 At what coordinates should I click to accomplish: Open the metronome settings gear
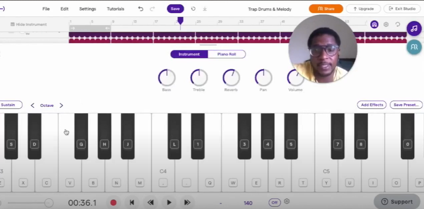(x=287, y=201)
